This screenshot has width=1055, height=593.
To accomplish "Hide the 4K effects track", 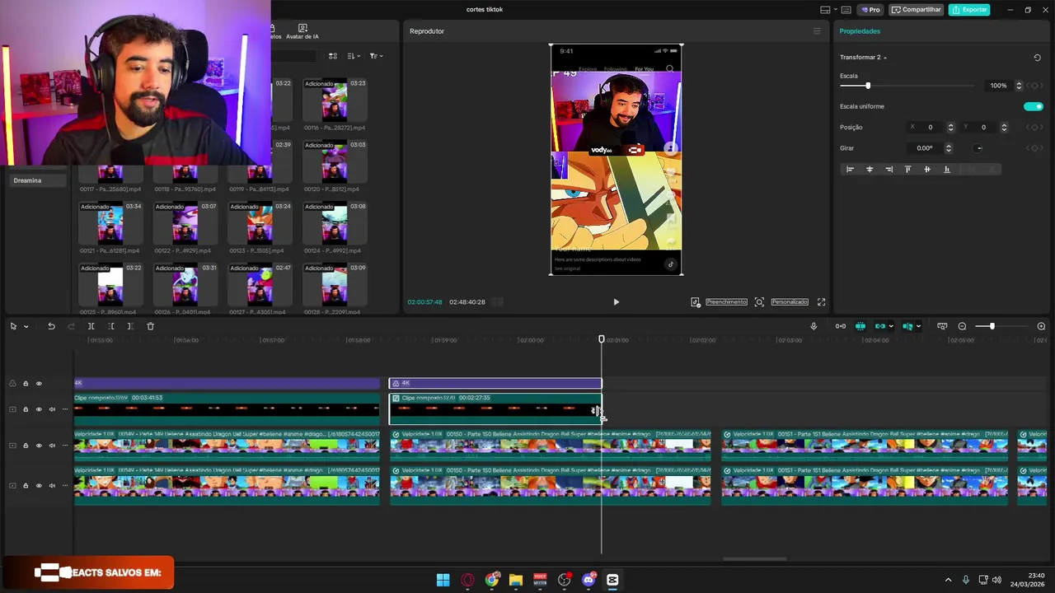I will [38, 384].
